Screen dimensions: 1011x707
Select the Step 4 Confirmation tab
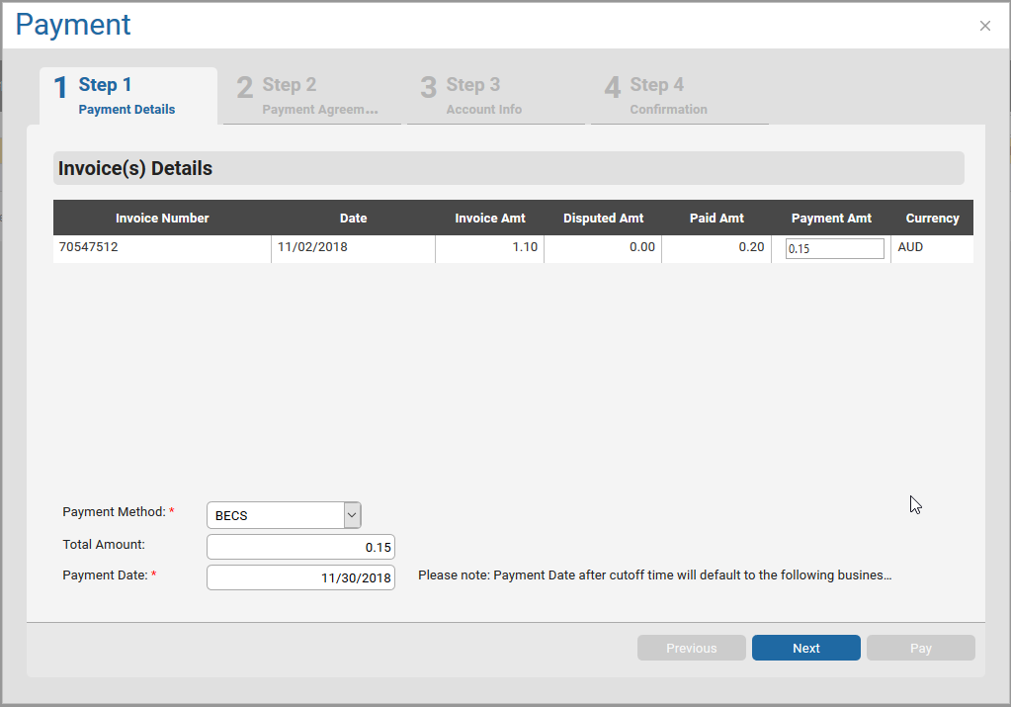coord(679,95)
